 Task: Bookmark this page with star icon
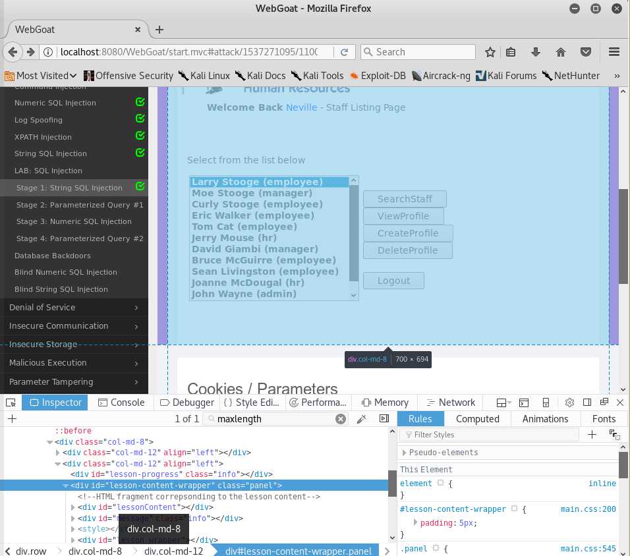coord(490,52)
